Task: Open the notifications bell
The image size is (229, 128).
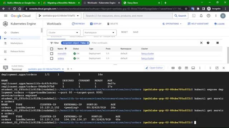Action: (x=201, y=16)
